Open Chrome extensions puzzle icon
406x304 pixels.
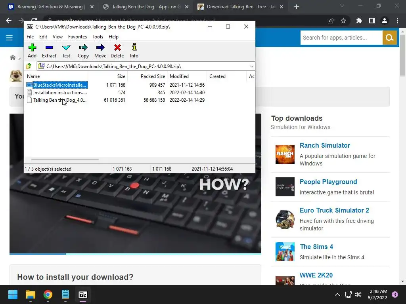pyautogui.click(x=359, y=21)
